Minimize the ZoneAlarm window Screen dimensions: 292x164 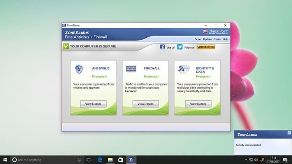pos(206,25)
